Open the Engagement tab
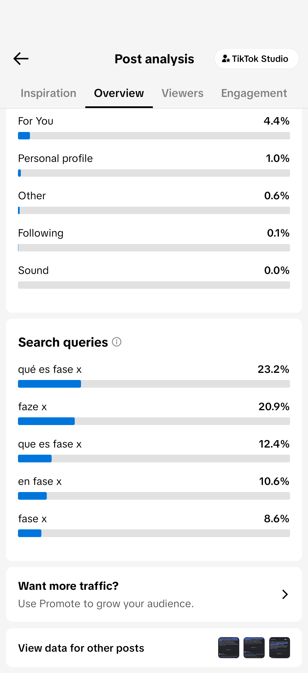 tap(254, 93)
